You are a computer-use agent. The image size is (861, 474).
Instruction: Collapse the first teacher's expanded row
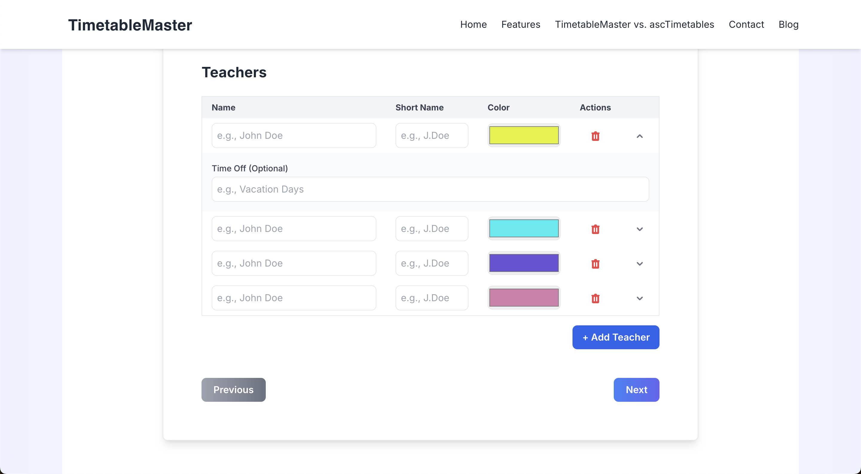point(640,136)
